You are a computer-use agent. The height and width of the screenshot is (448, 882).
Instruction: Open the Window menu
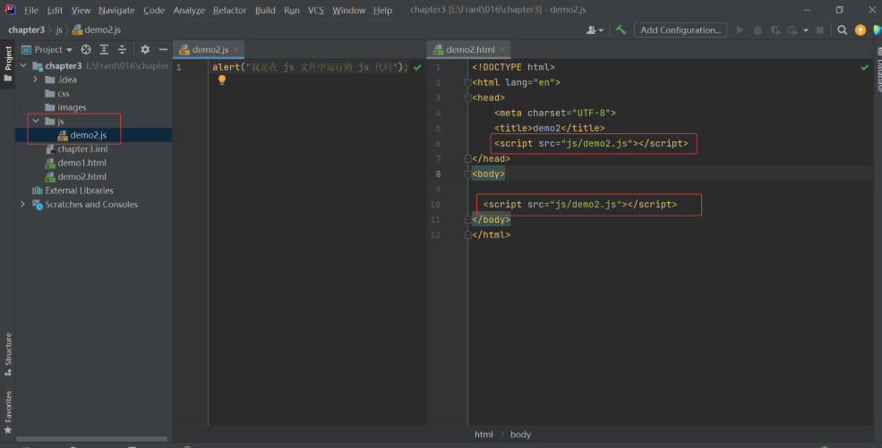[348, 10]
